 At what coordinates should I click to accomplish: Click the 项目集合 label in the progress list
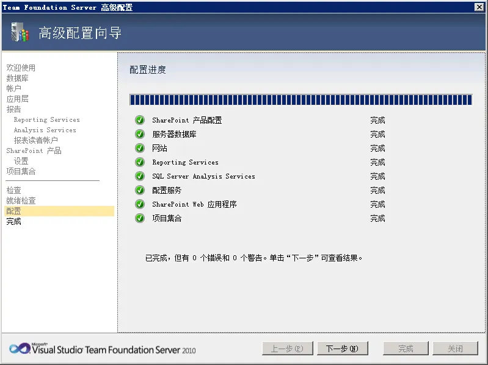coord(167,218)
